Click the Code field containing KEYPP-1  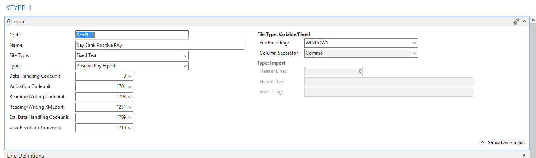(132, 35)
